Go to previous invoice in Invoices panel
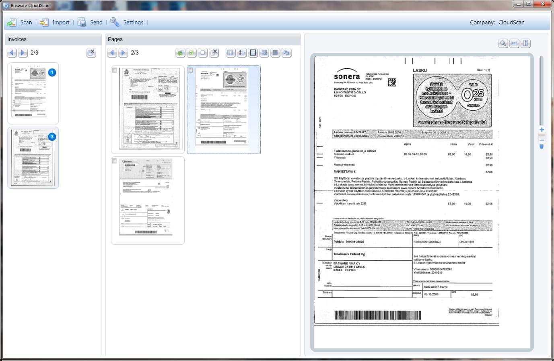 click(x=12, y=53)
